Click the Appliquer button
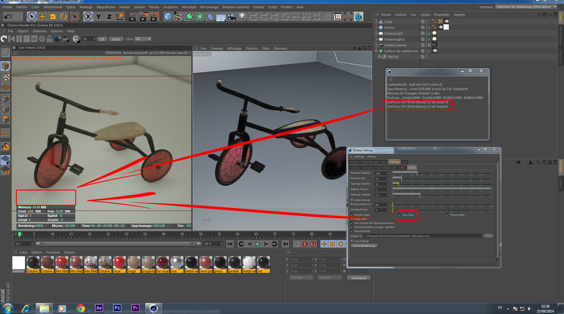564x314 pixels. point(359,278)
